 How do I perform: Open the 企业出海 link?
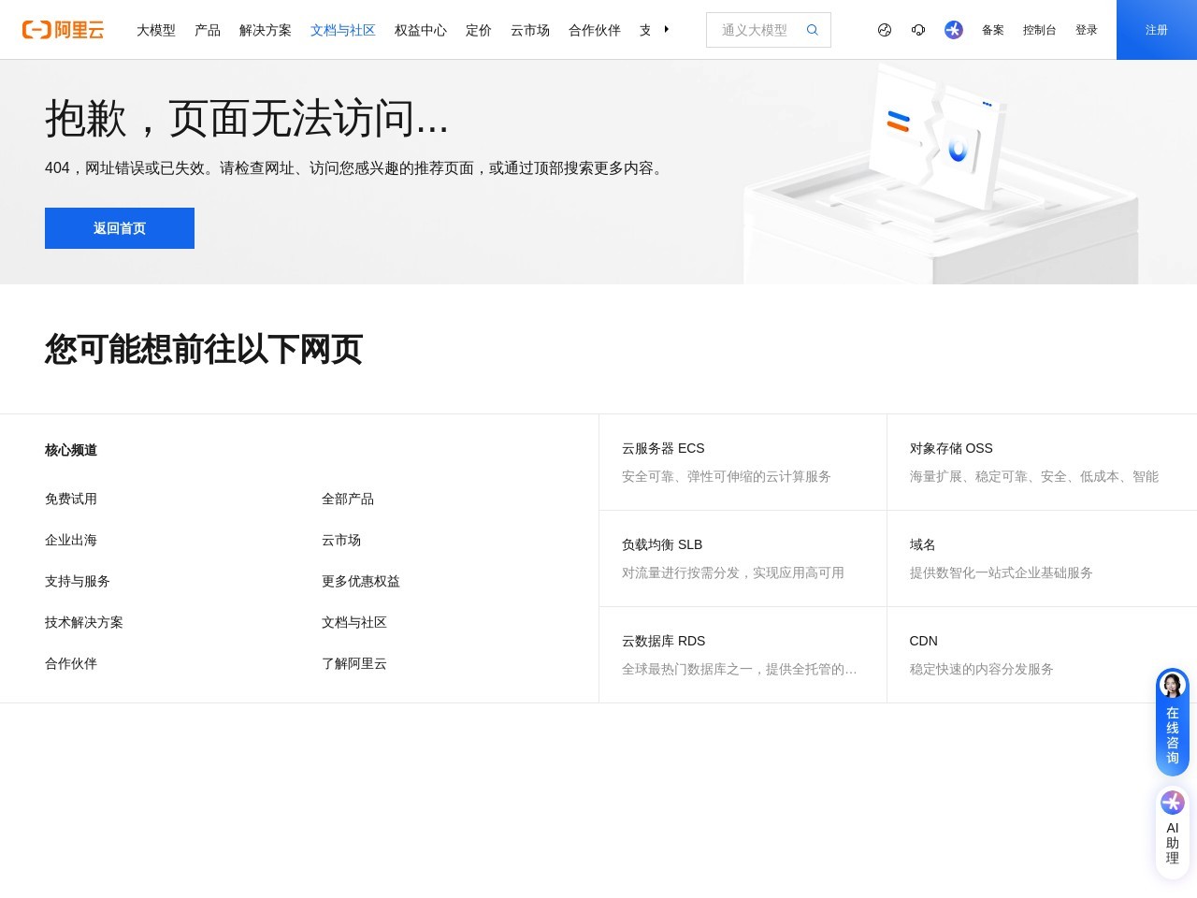click(71, 540)
